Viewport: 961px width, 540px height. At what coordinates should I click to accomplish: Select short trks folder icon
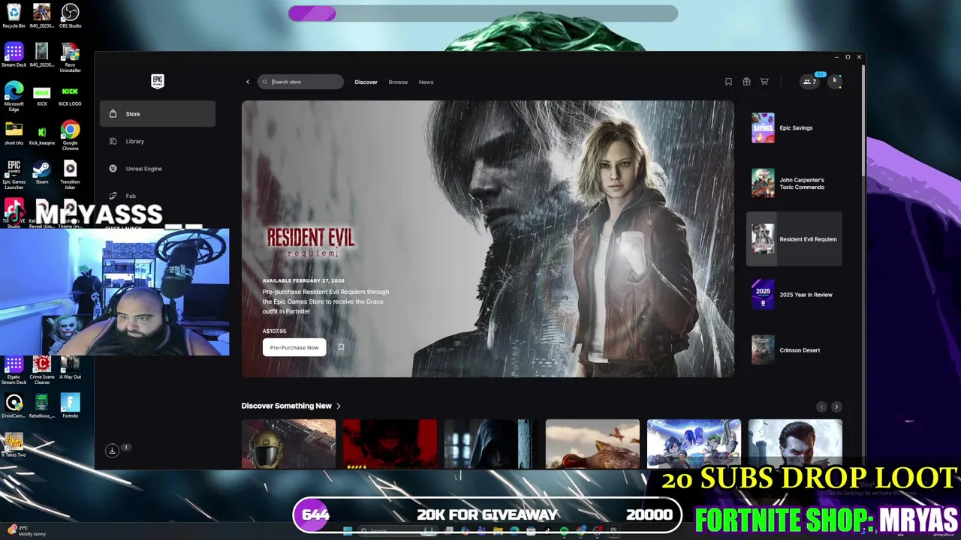(x=14, y=133)
